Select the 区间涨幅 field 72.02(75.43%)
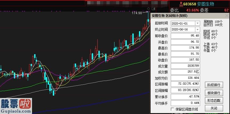 click(185, 84)
